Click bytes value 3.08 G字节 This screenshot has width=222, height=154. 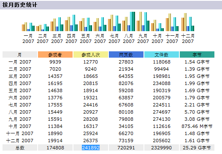(x=197, y=119)
